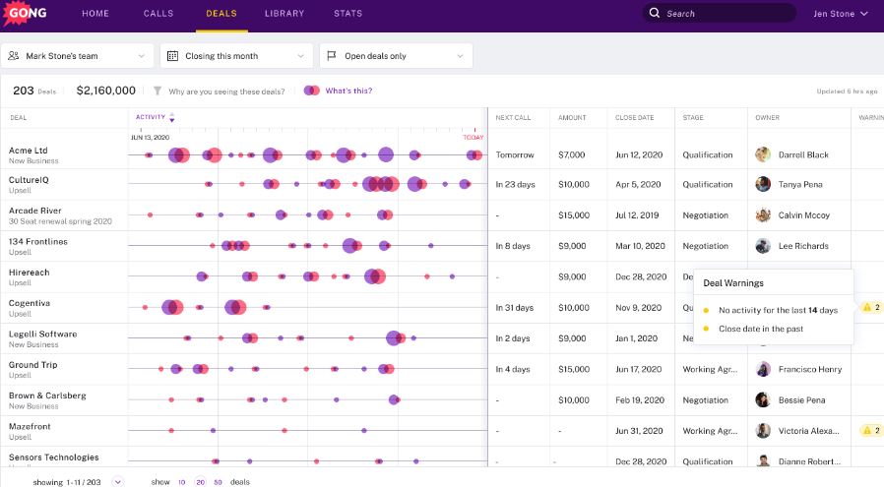884x487 pixels.
Task: Click the Tomorrow next call for Acme Ltd
Action: [515, 155]
